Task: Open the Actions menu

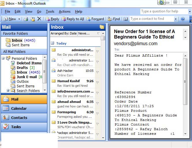Action: (65, 11)
